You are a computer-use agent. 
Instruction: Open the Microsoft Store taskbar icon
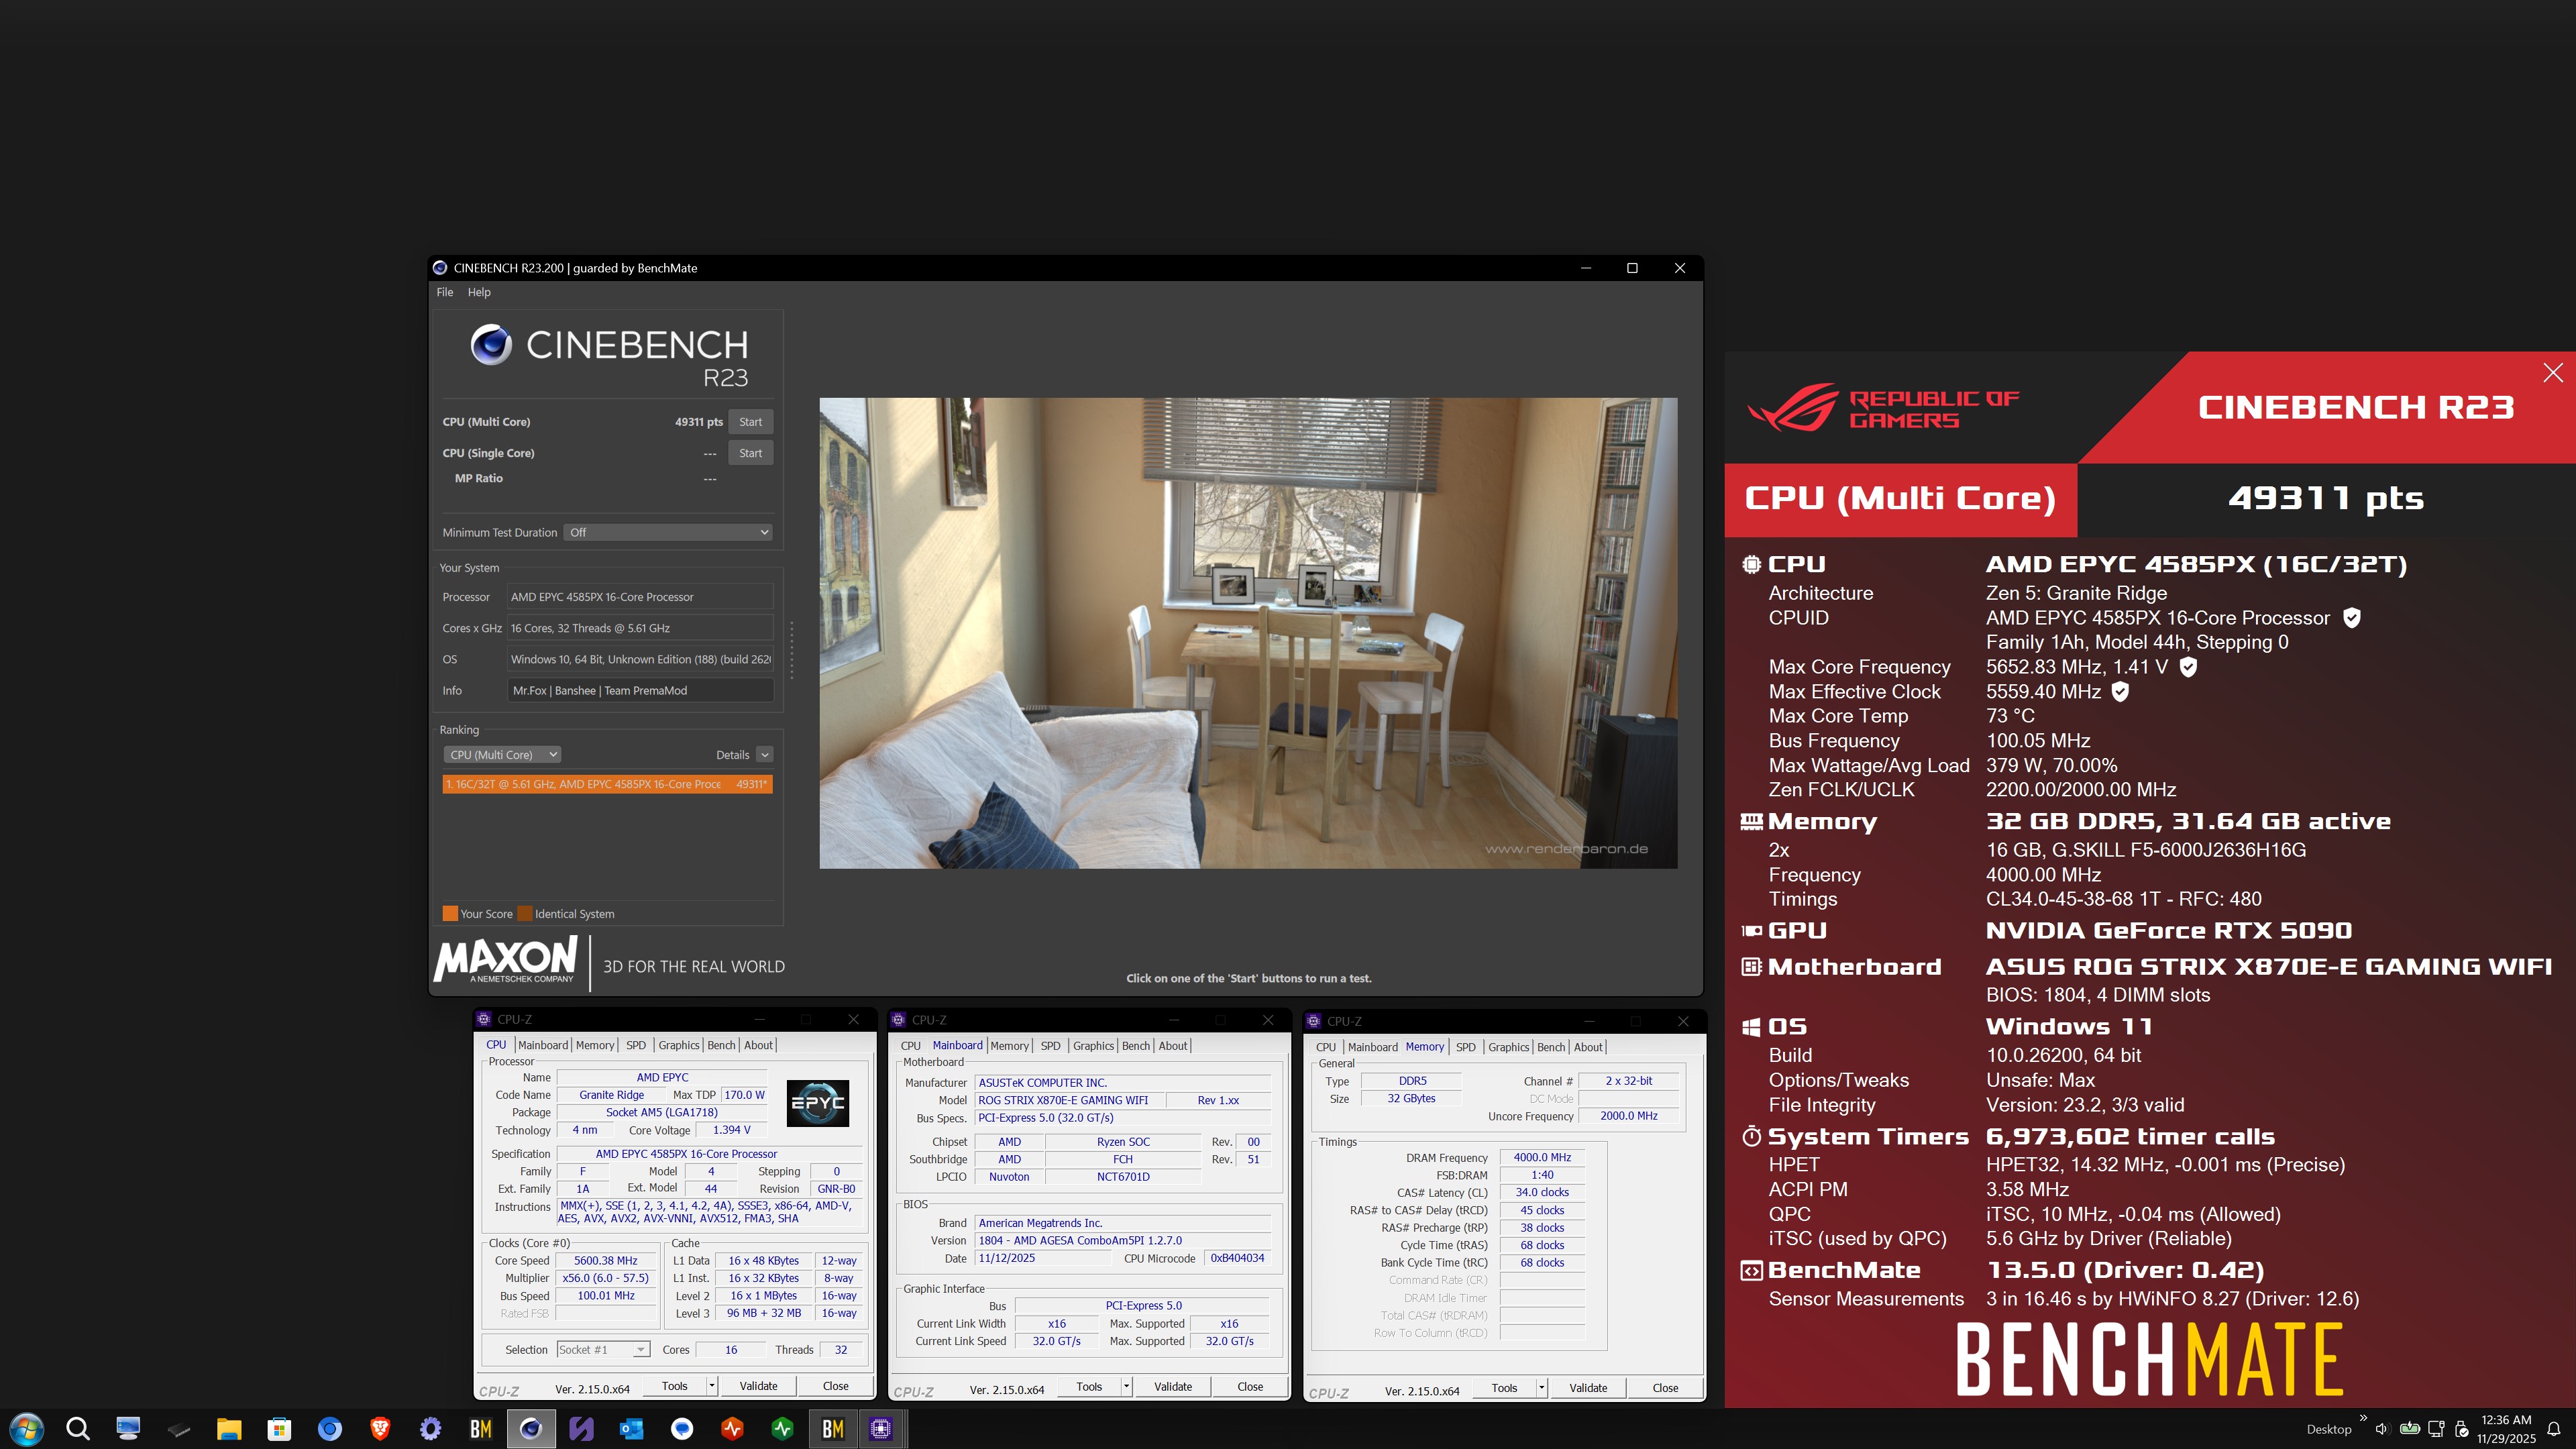point(279,1429)
